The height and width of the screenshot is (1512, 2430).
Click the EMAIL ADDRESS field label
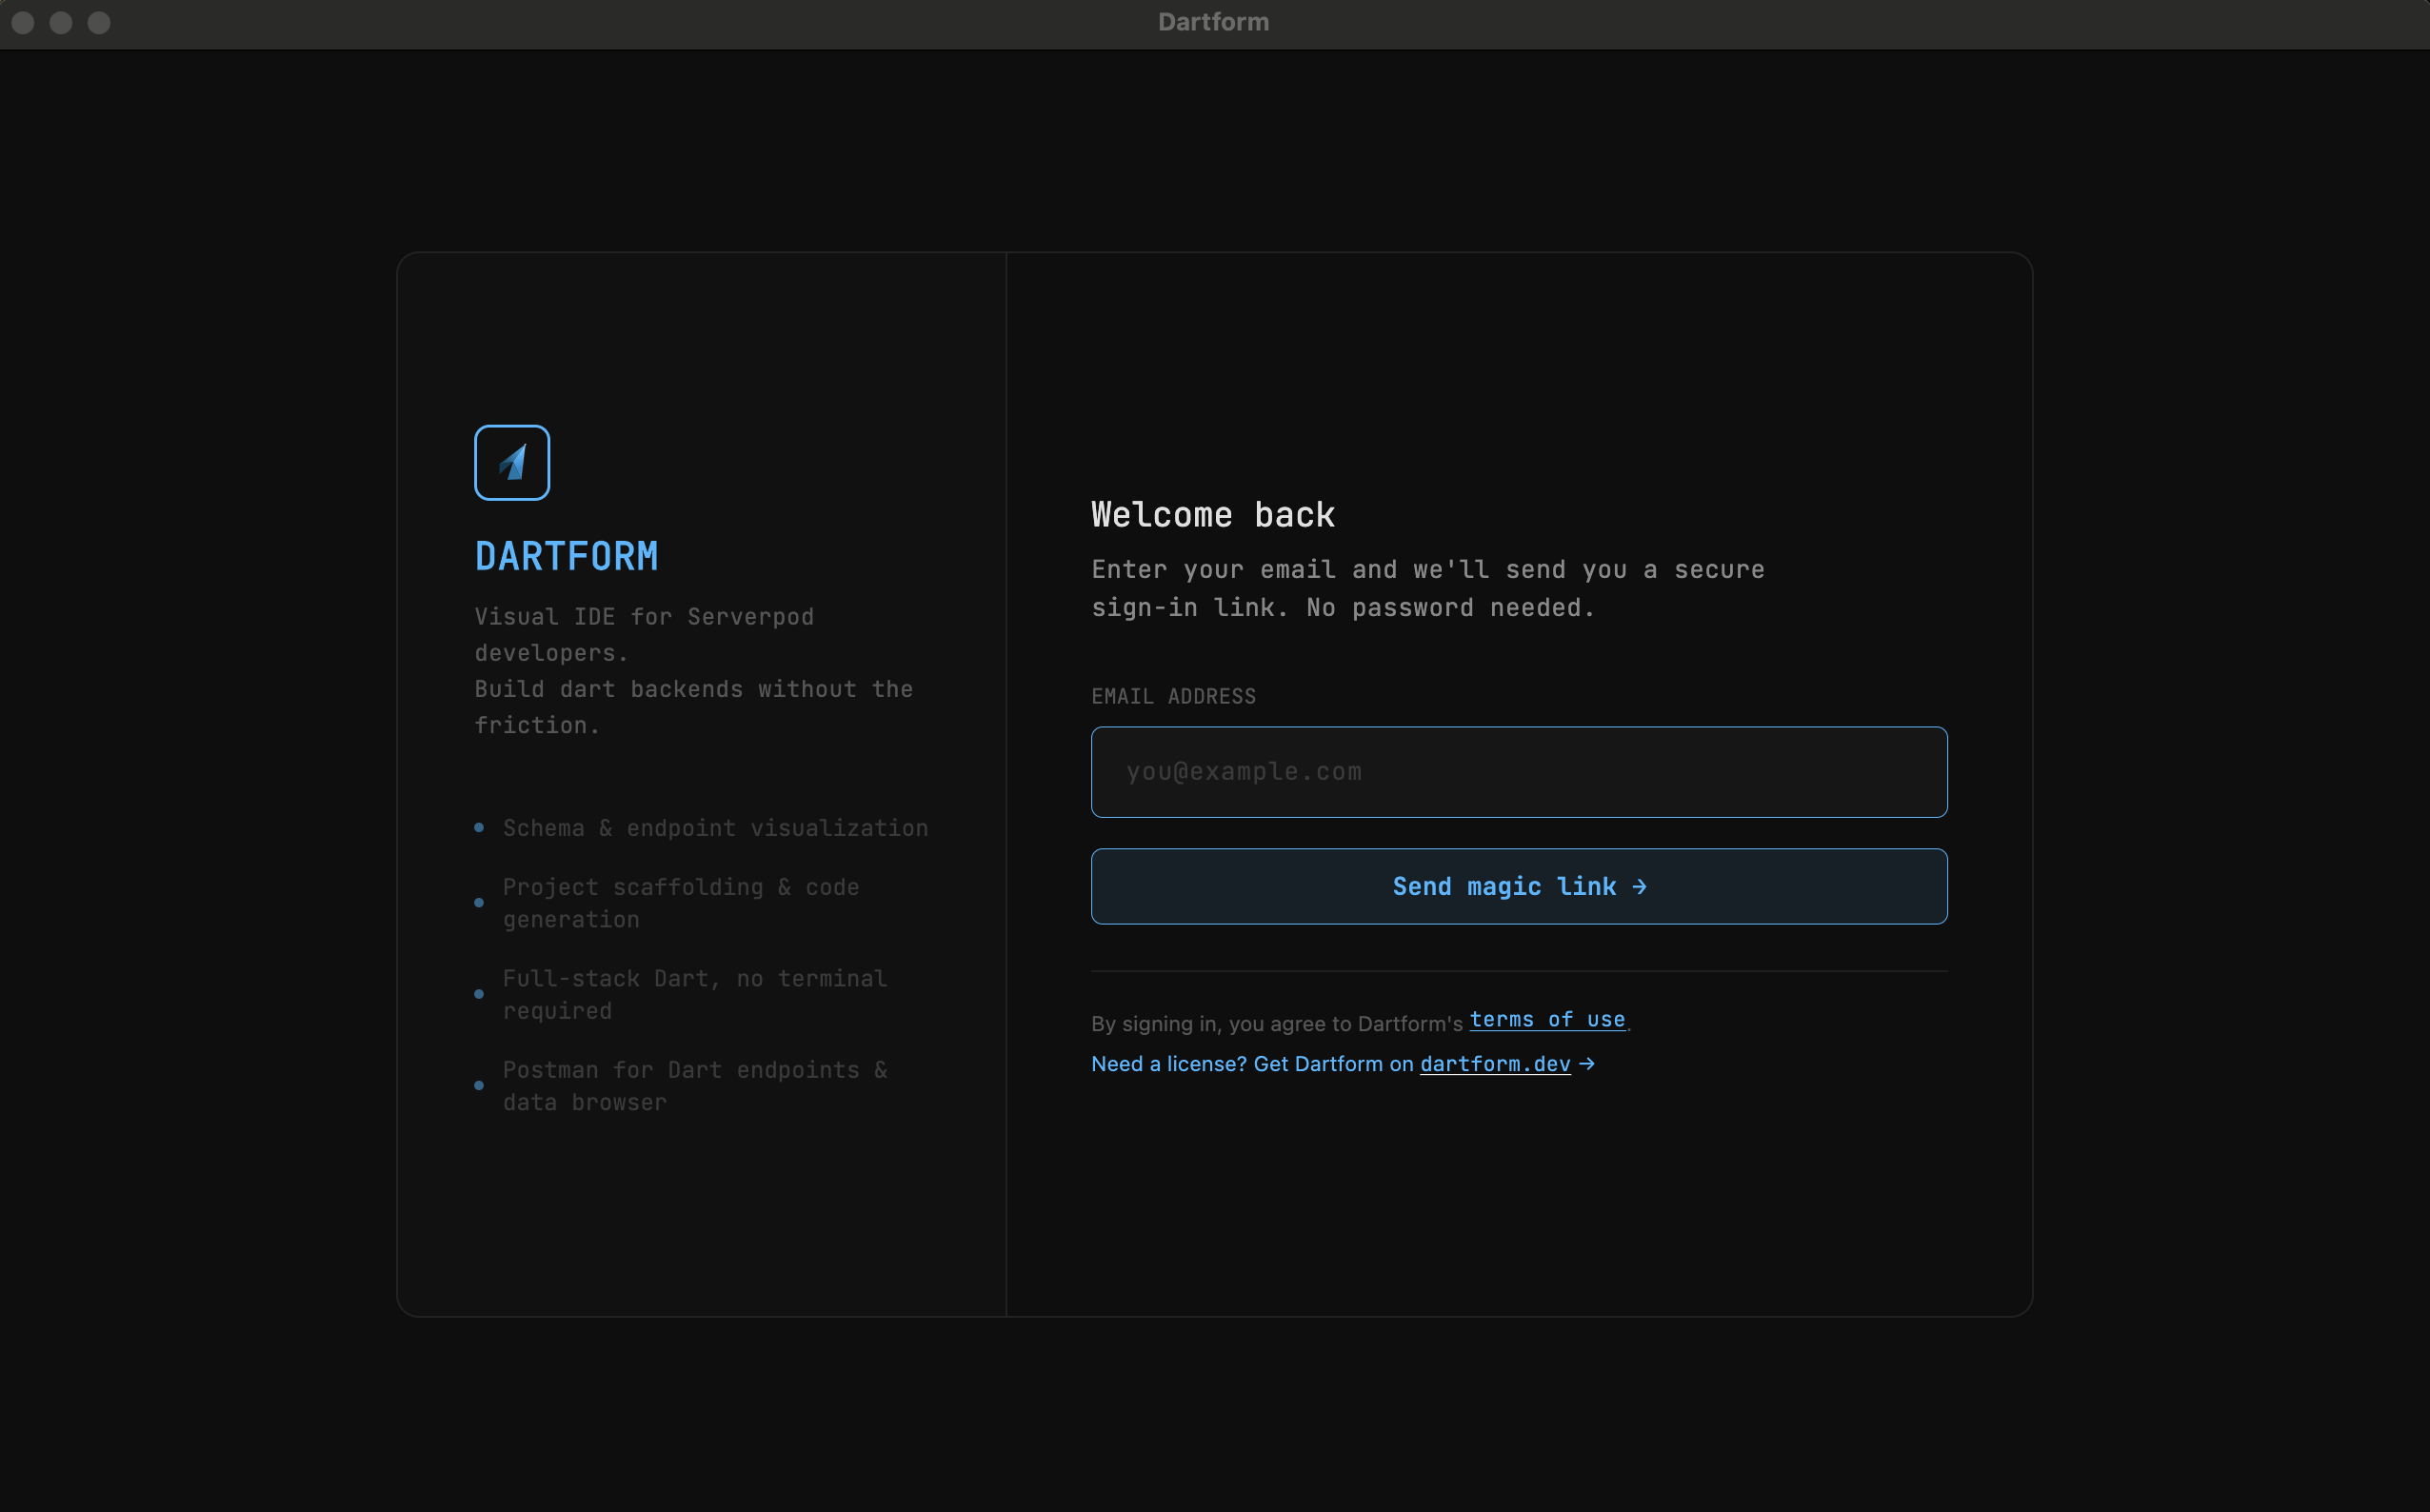coord(1173,696)
